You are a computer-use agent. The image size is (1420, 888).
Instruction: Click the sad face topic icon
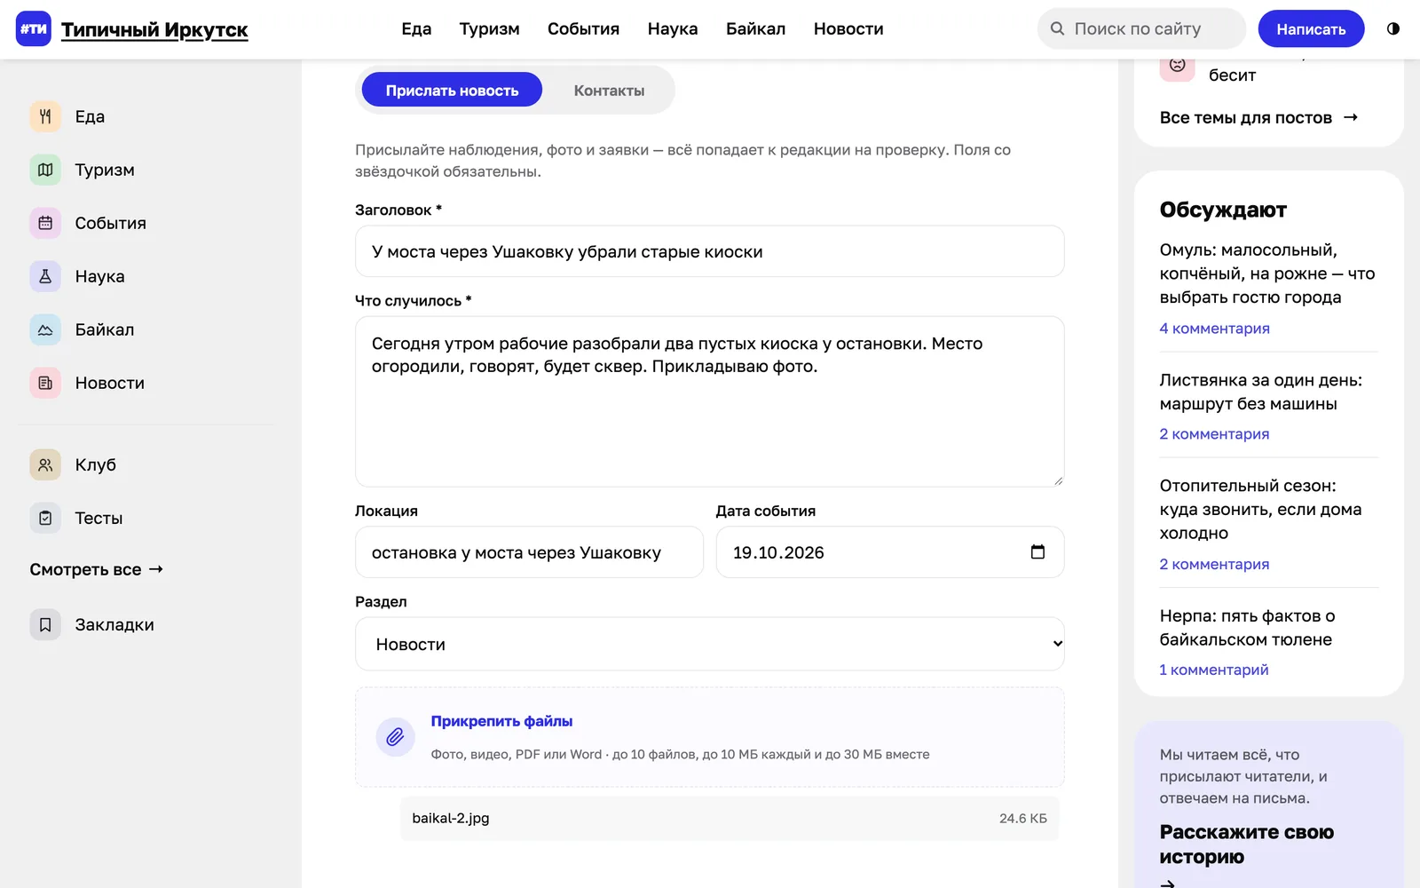coord(1177,65)
